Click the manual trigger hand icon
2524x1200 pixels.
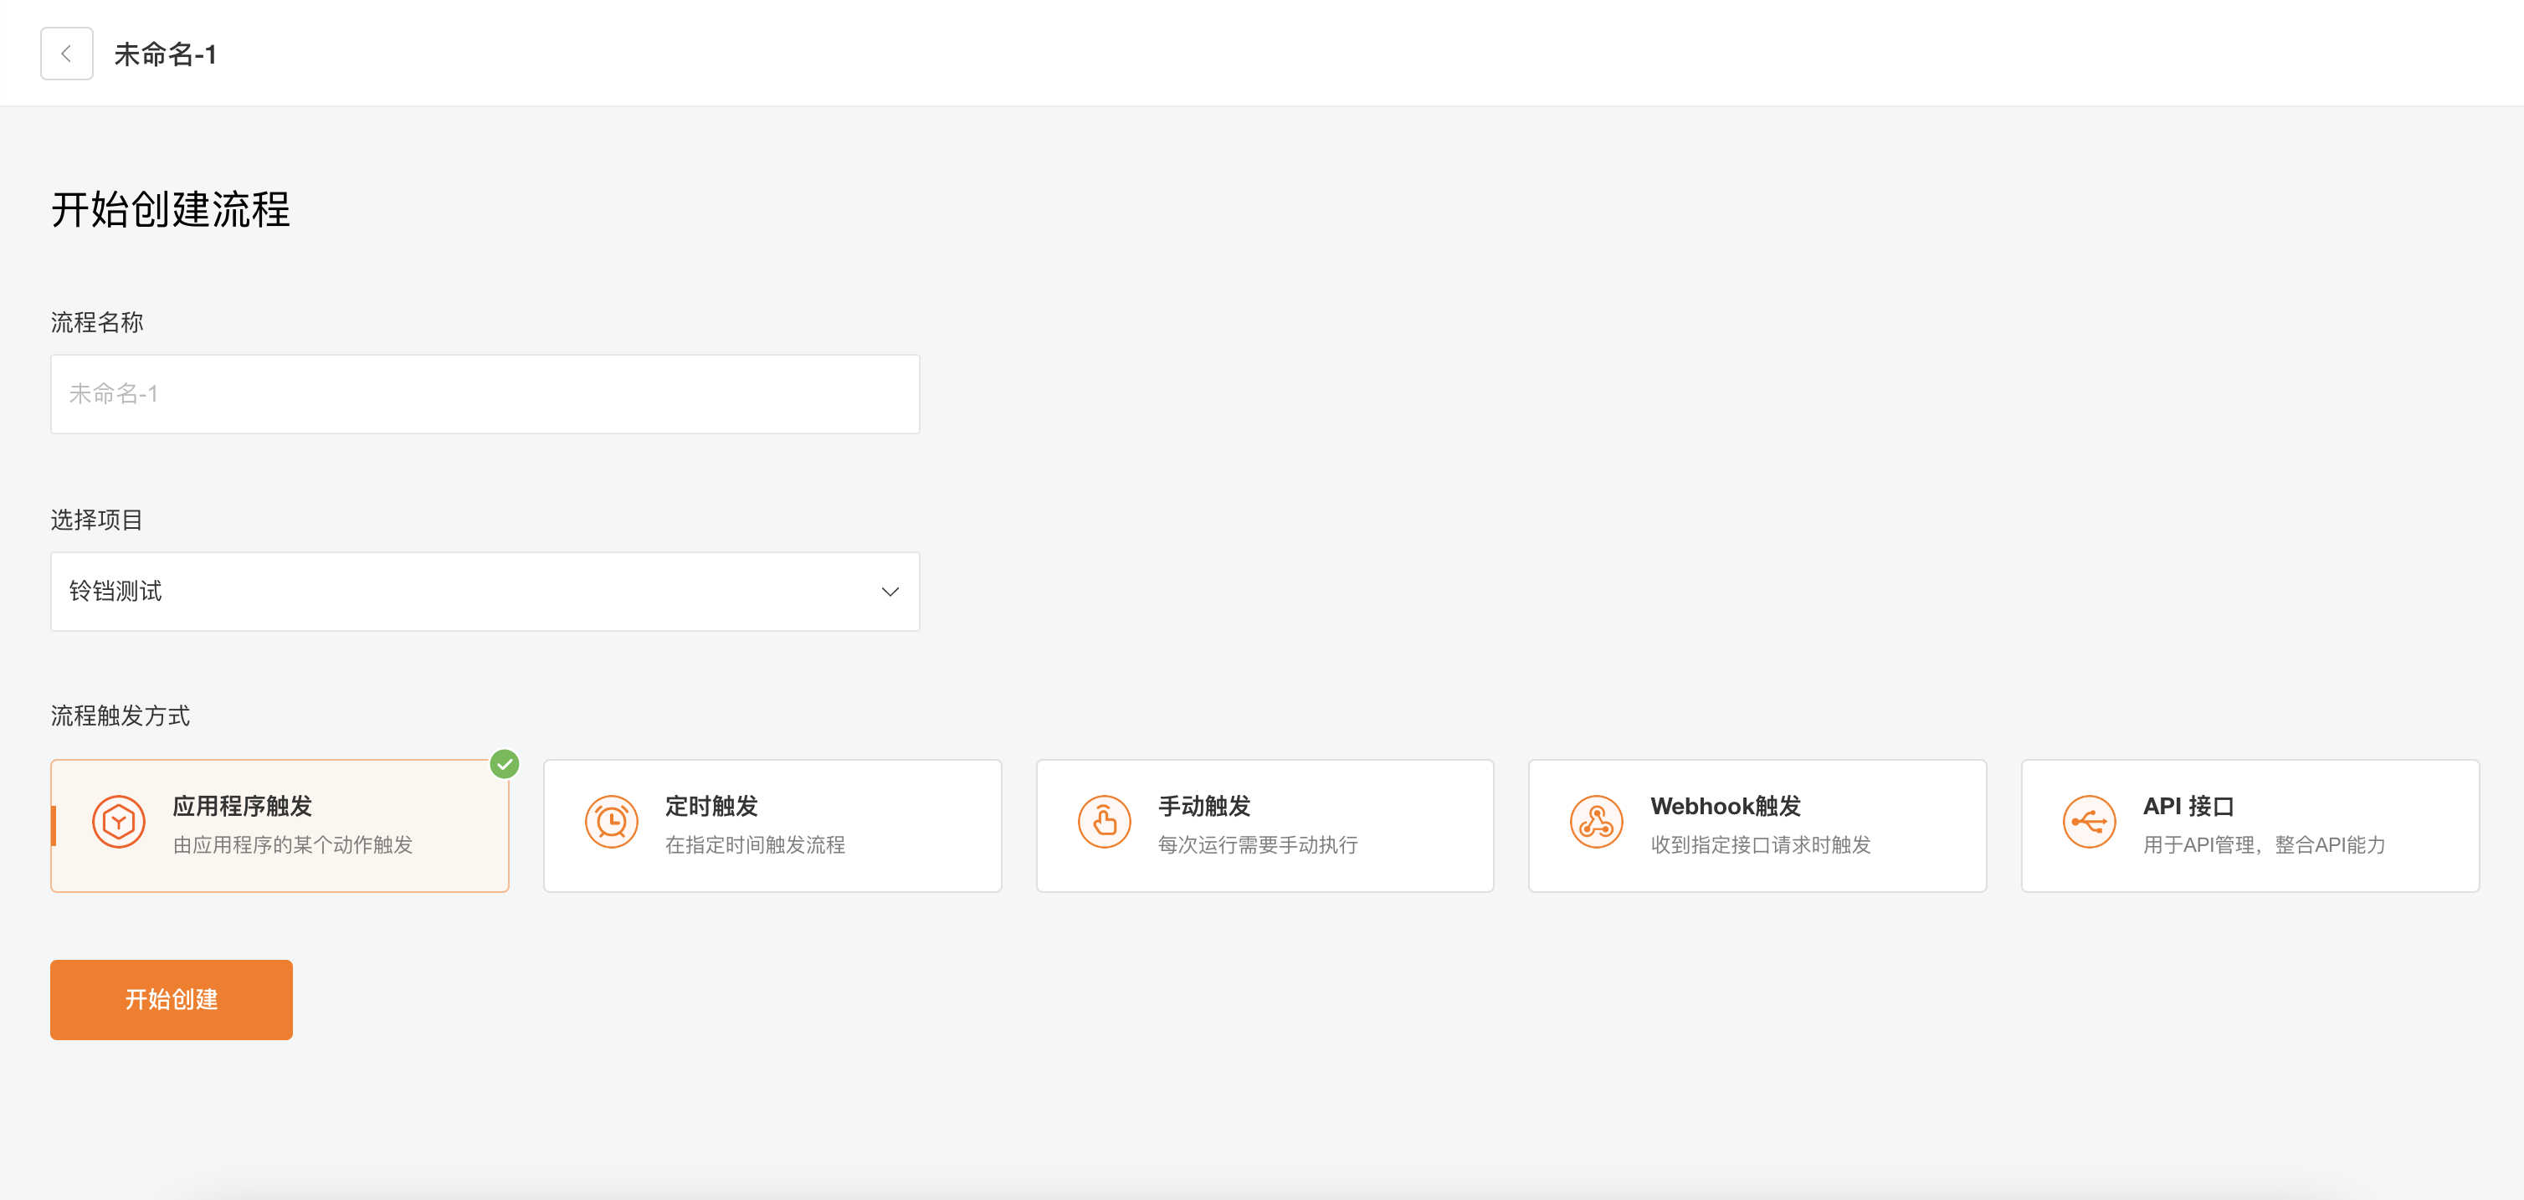(x=1105, y=822)
